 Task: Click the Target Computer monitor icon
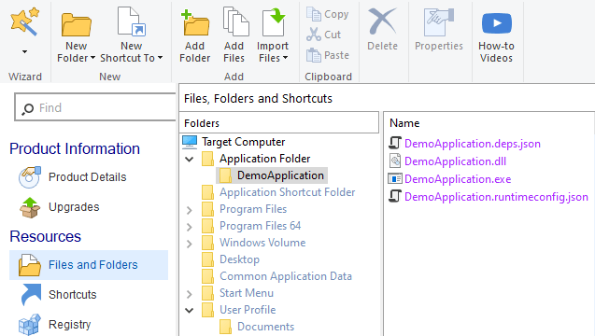click(190, 142)
